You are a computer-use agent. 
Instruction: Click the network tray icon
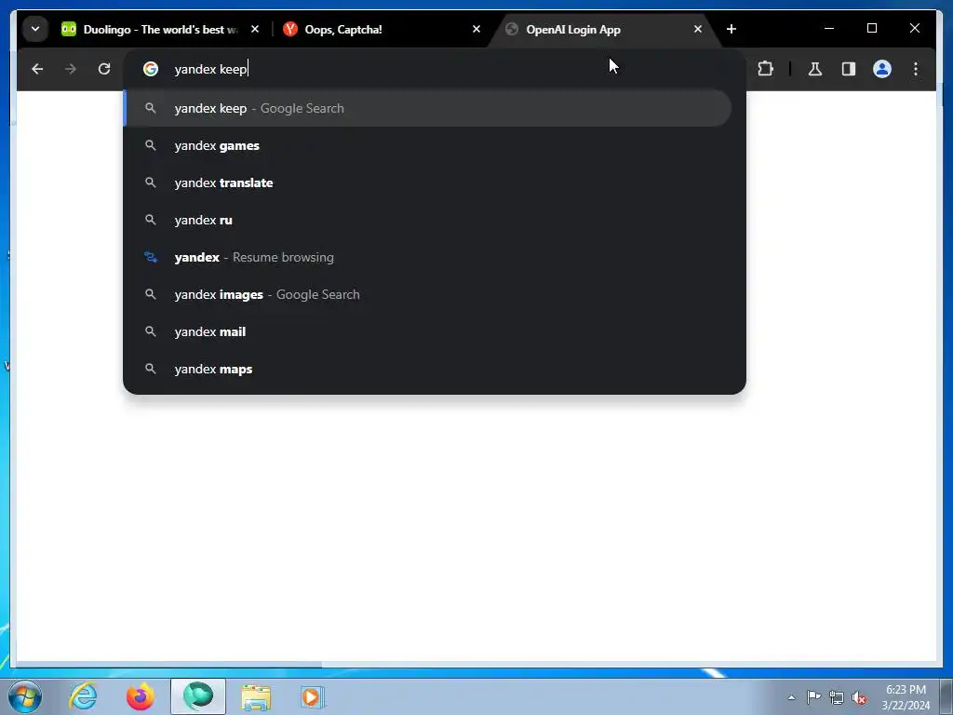tap(837, 697)
